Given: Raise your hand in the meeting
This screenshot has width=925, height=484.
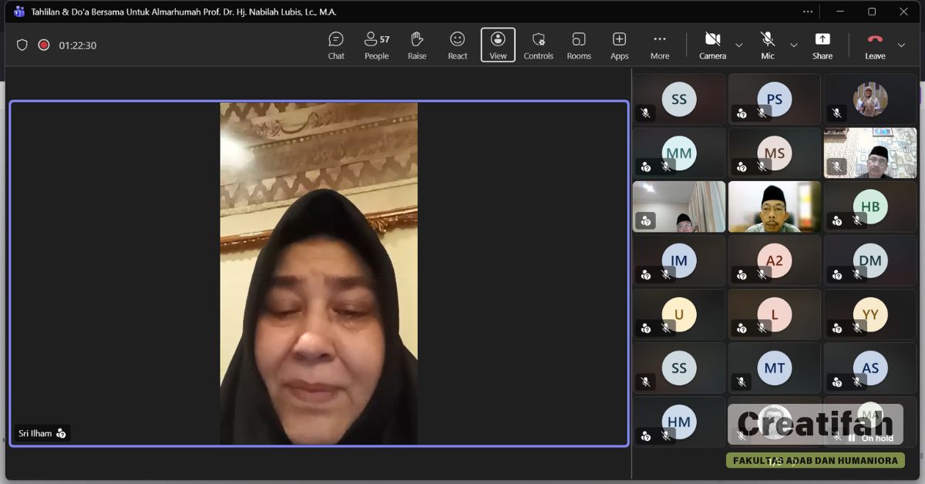Looking at the screenshot, I should tap(417, 45).
